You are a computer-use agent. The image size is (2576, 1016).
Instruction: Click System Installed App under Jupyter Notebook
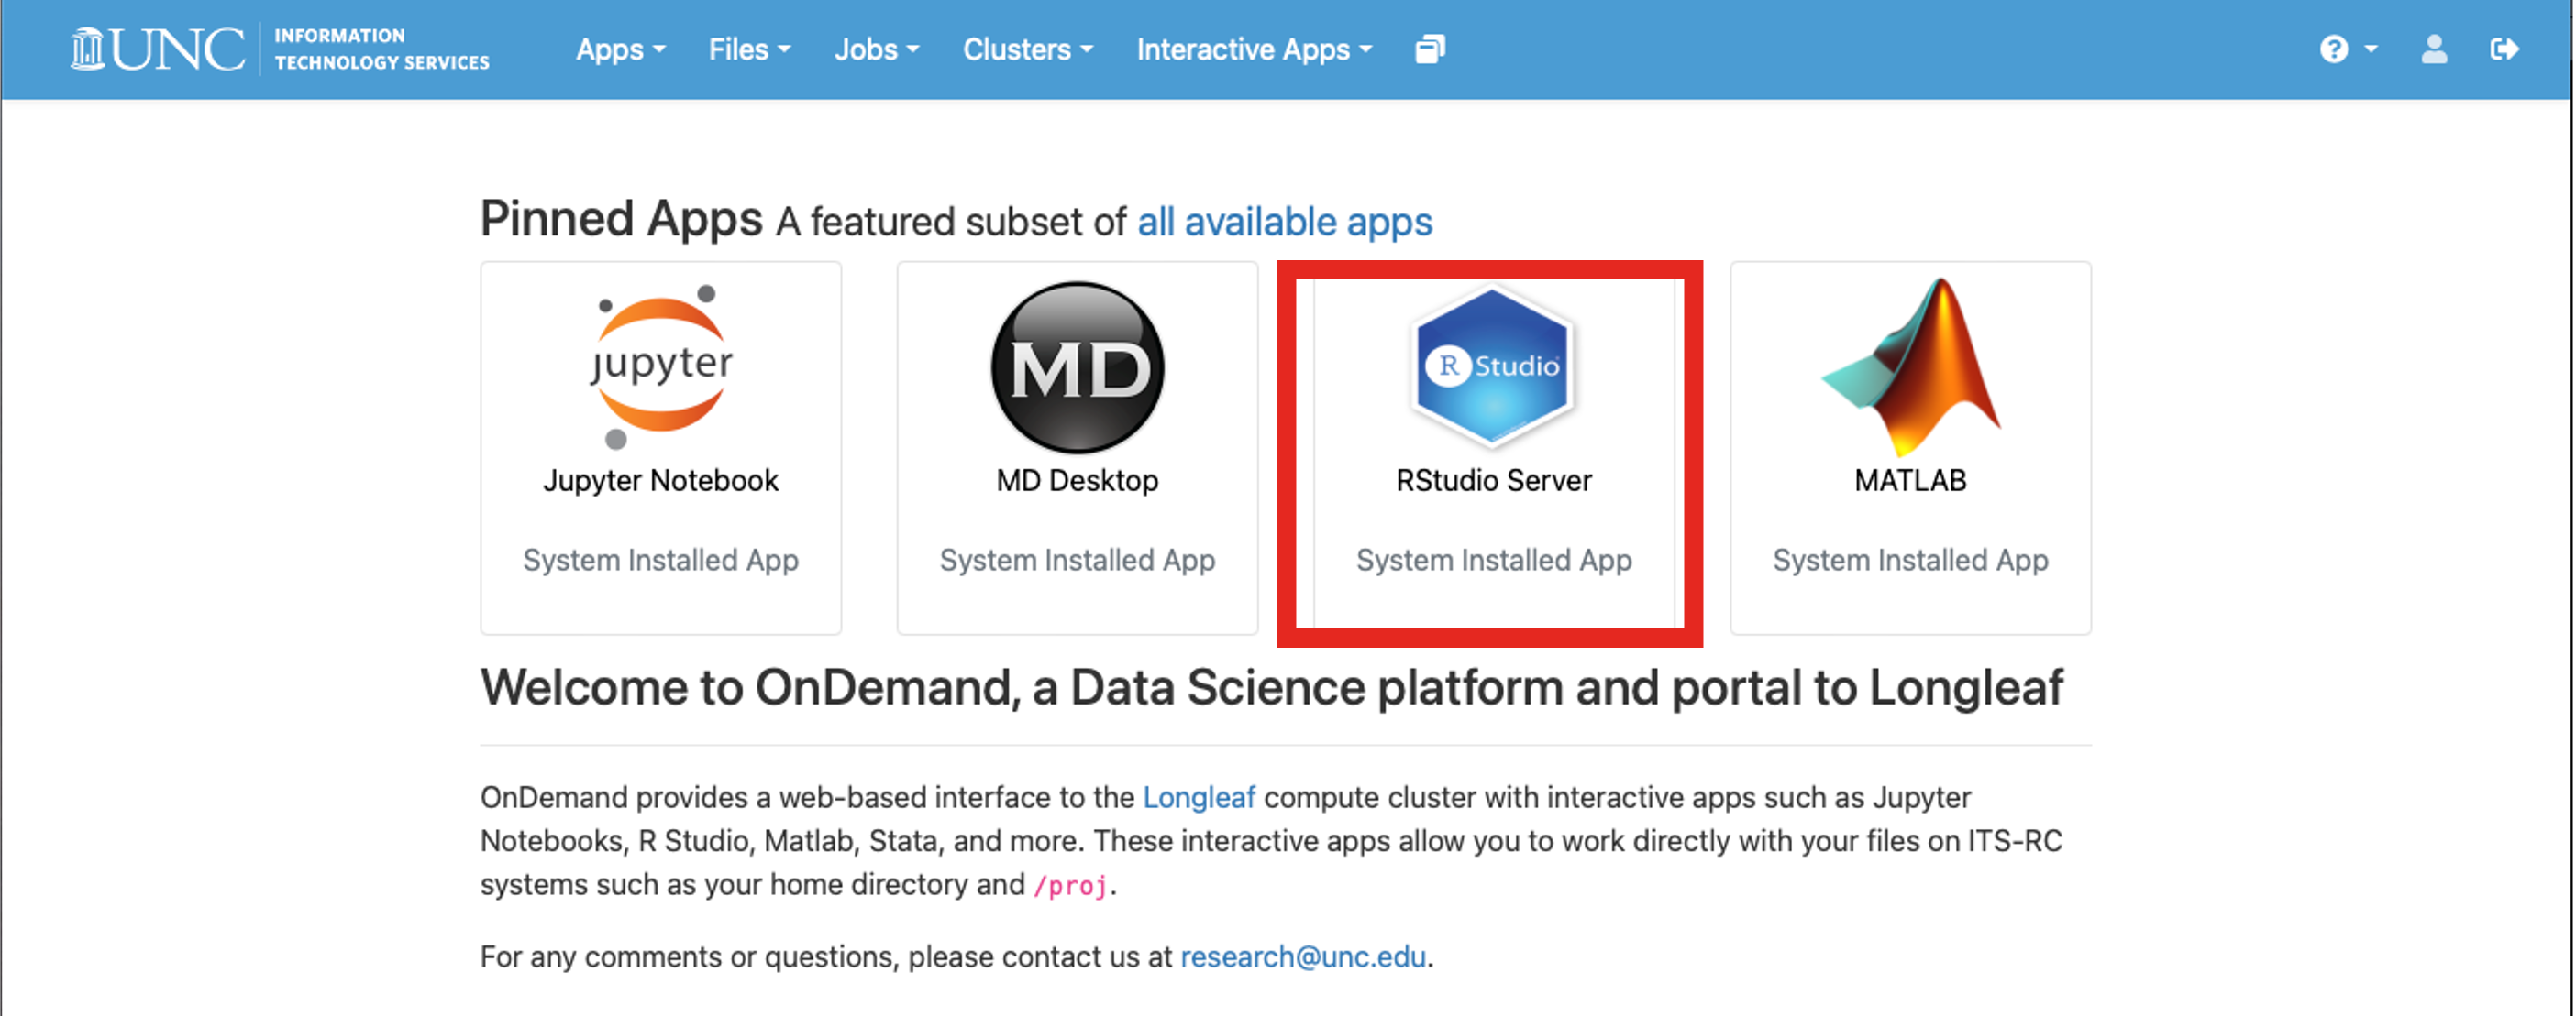point(661,561)
